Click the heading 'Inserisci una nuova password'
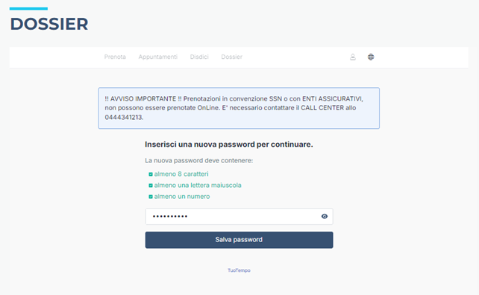 point(229,145)
